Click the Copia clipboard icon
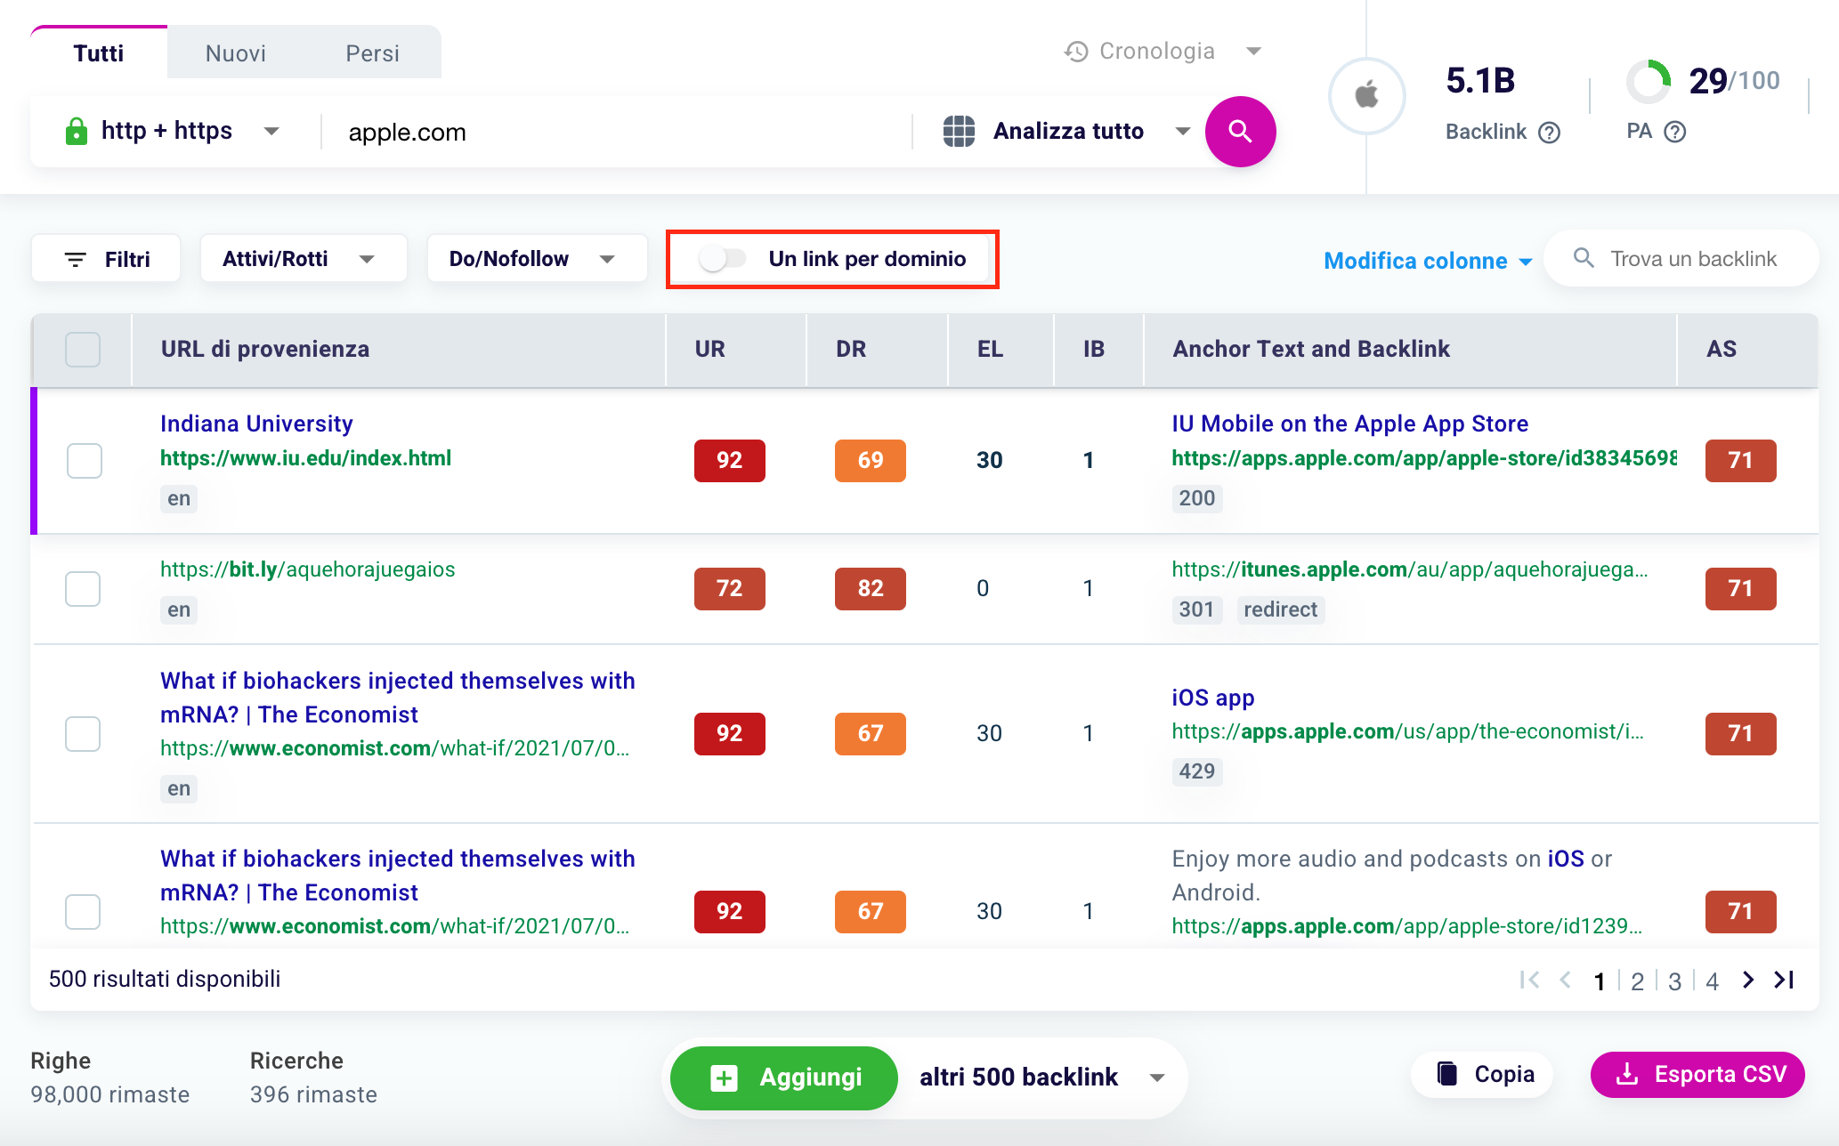The width and height of the screenshot is (1839, 1146). click(x=1447, y=1074)
